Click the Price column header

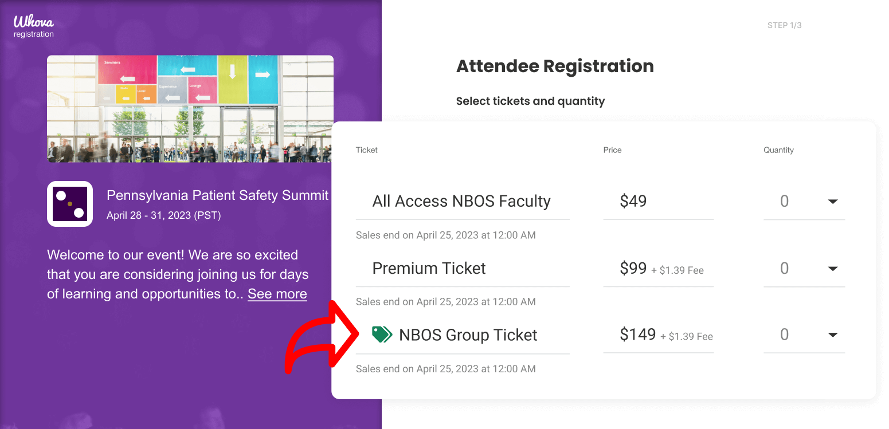pos(612,150)
